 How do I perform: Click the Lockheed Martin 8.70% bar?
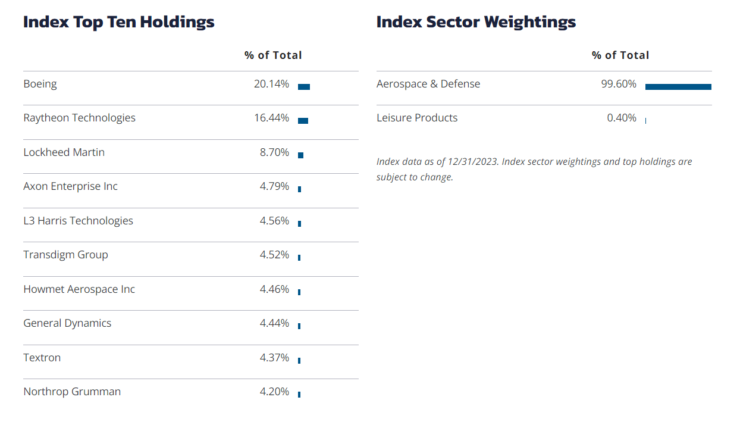(300, 155)
